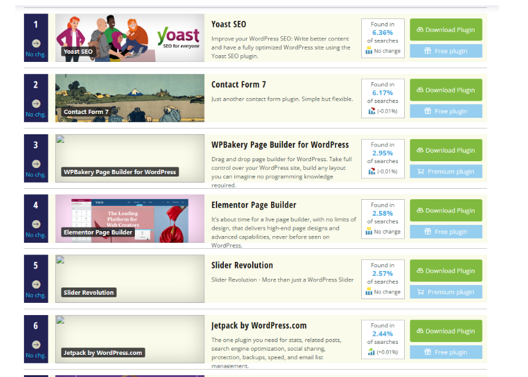The image size is (528, 377).
Task: Click the 2.44% search share value
Action: [383, 334]
